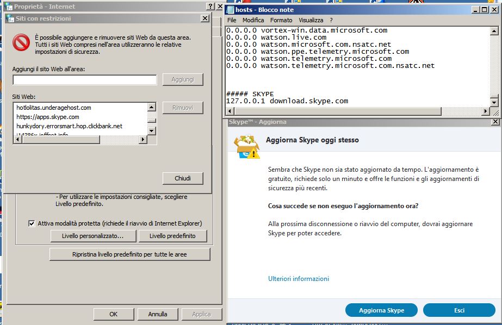Click the ##### SKYPE line in Notepad
The height and width of the screenshot is (325, 502).
250,94
